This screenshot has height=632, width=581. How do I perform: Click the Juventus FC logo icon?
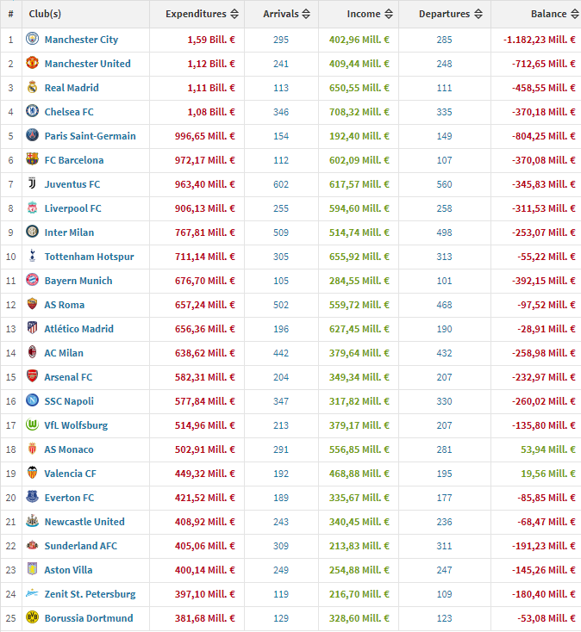point(32,184)
